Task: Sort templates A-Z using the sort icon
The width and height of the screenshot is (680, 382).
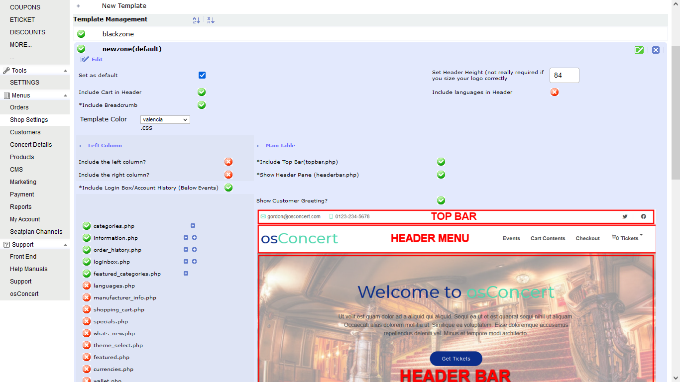Action: pyautogui.click(x=196, y=20)
